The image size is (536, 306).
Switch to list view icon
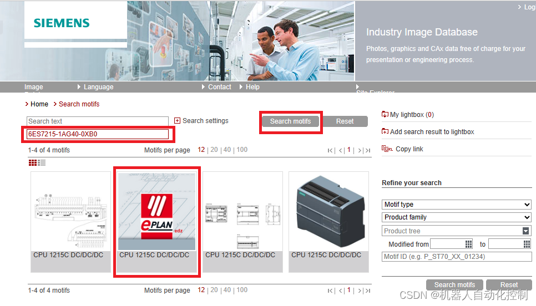coord(42,162)
